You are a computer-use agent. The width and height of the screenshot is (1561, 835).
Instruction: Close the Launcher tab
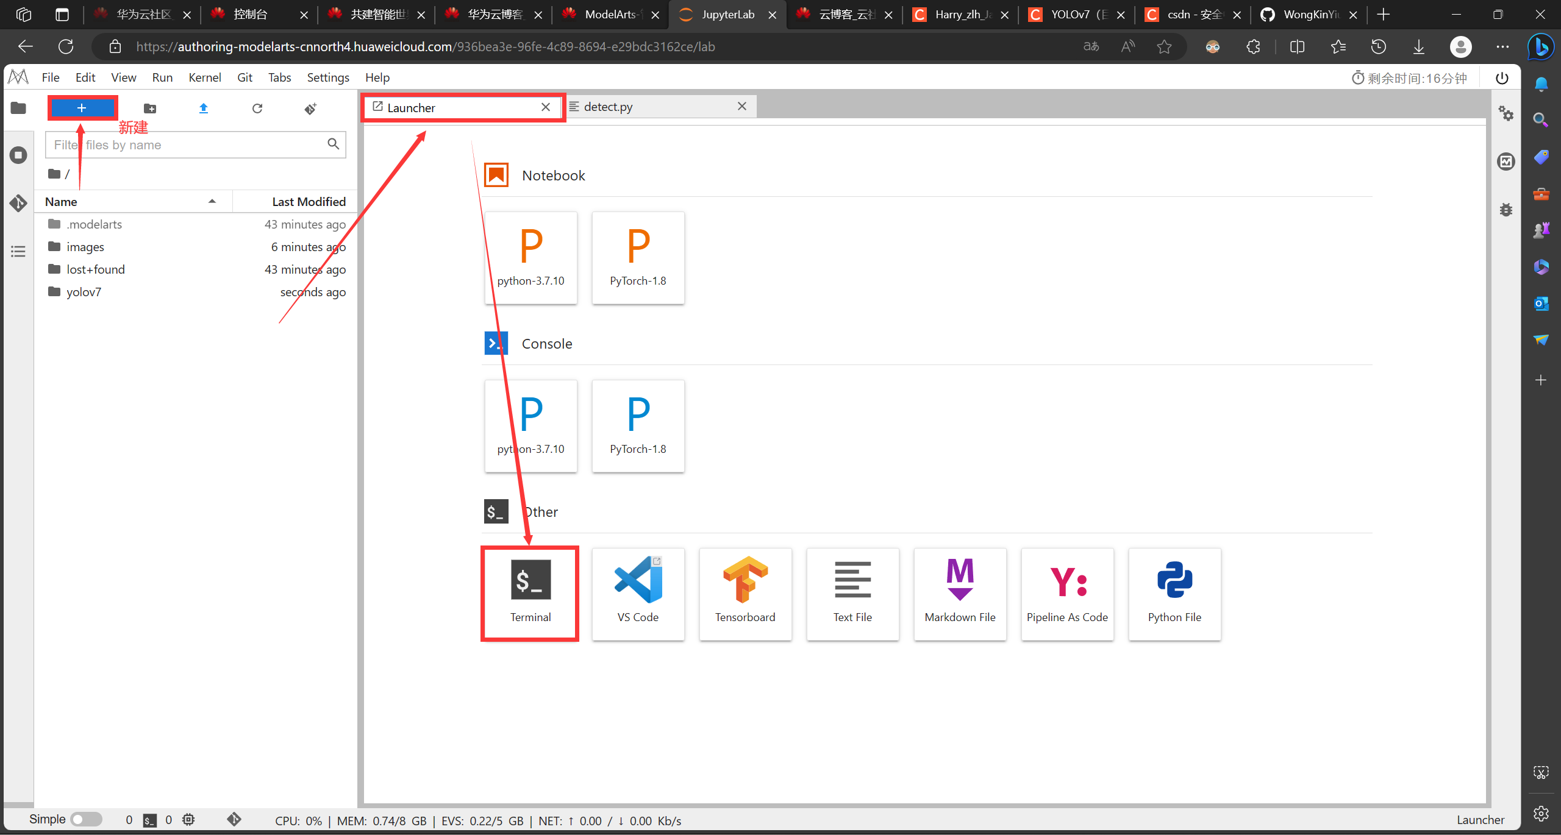point(546,107)
